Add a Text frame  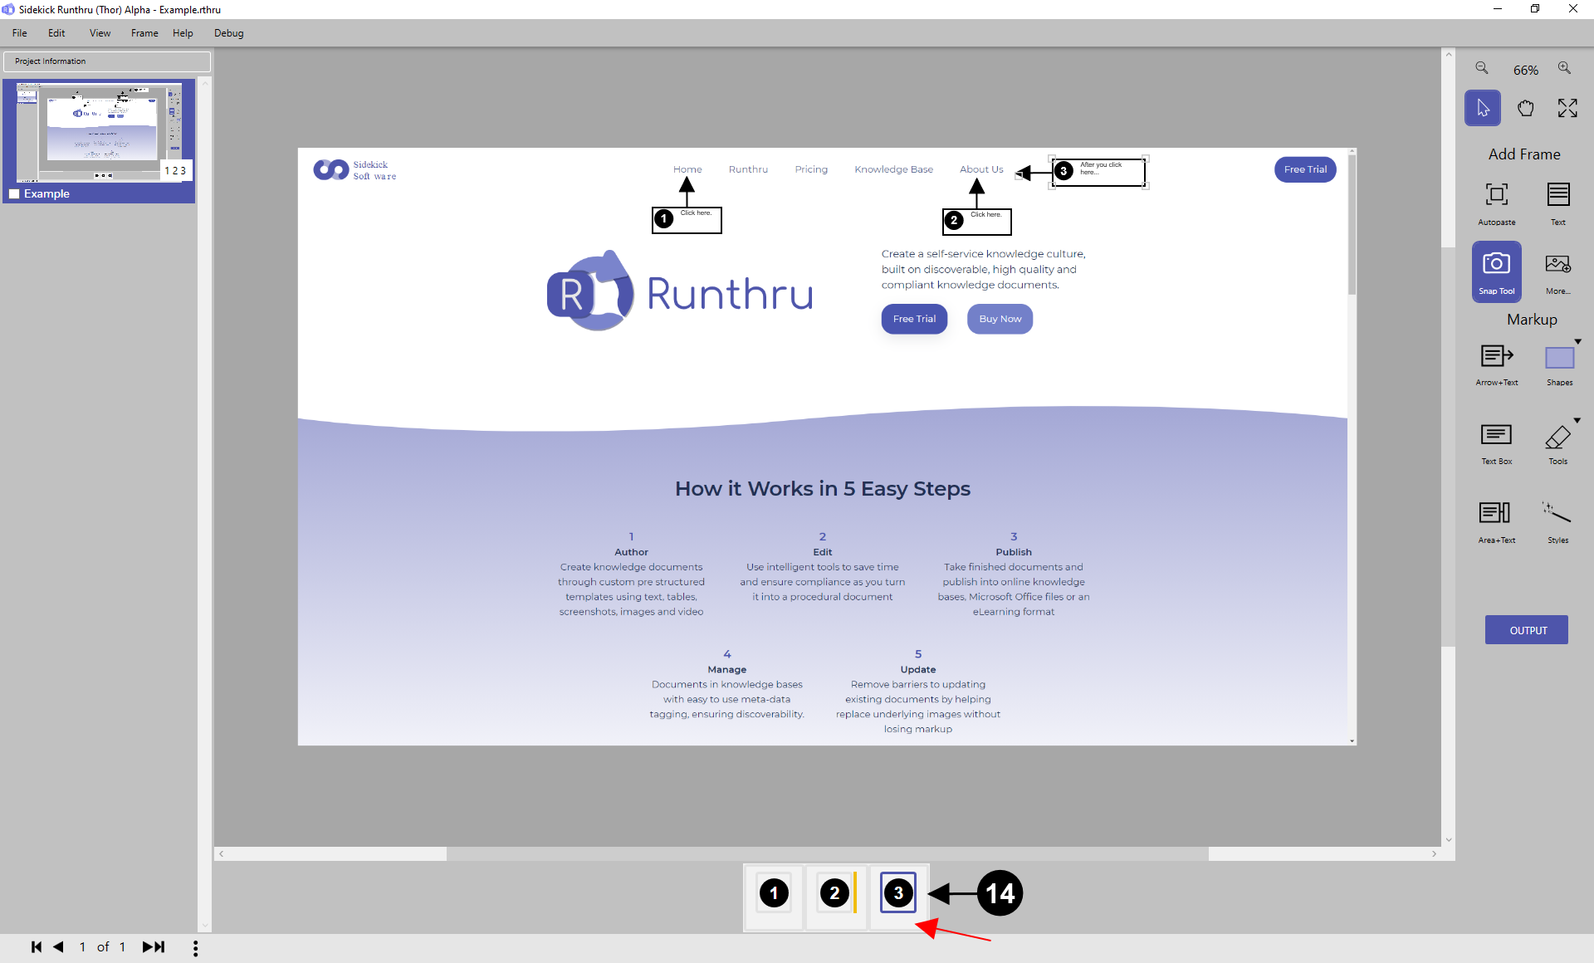coord(1558,203)
